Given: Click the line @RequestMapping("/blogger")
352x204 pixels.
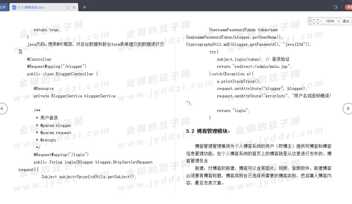Looking at the screenshot, I should coord(57,67).
